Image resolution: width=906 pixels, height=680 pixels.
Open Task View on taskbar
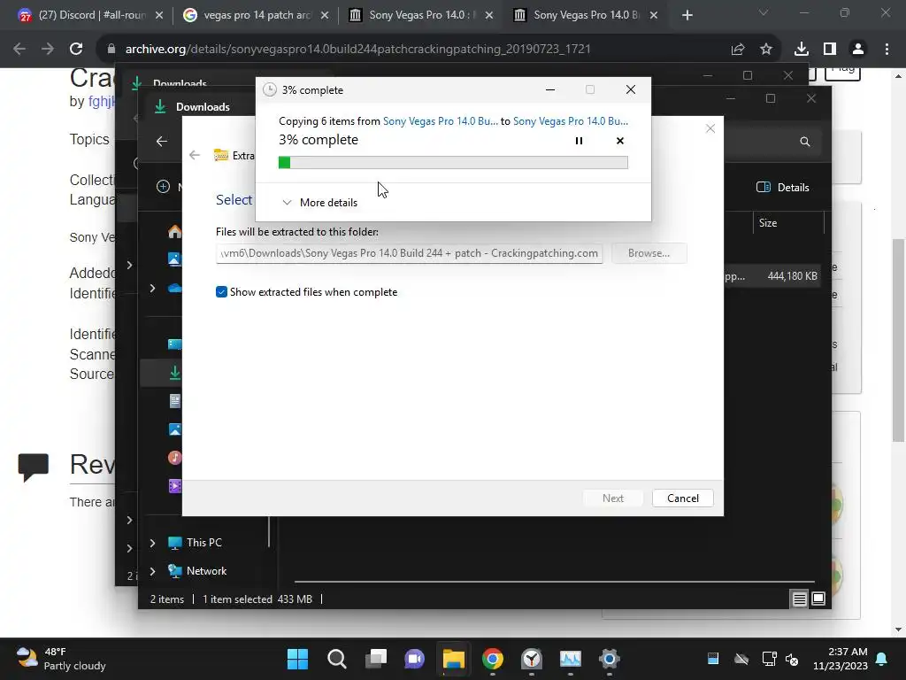tap(375, 659)
